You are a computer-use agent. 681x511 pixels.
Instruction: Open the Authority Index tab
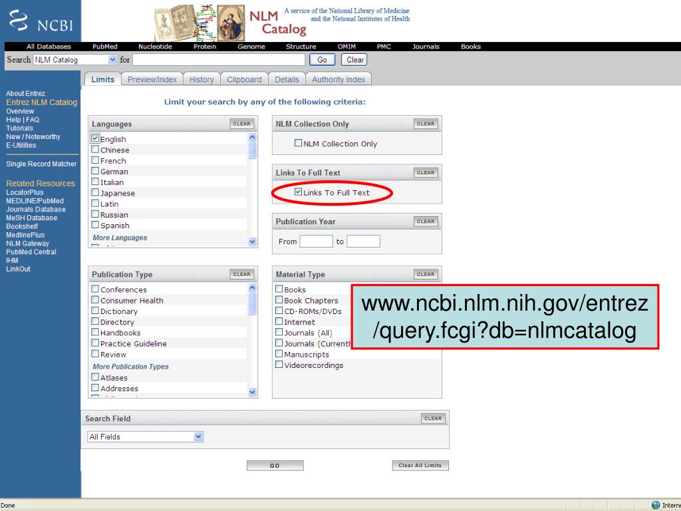click(339, 79)
